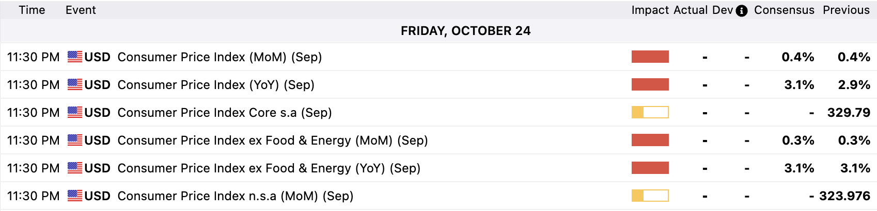Click the Dev info icon in header
Viewport: 877px width, 211px height.
coord(742,11)
